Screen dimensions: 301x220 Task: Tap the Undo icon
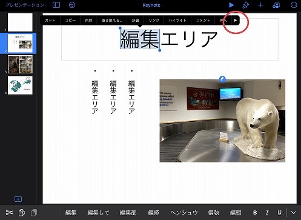(72, 5)
